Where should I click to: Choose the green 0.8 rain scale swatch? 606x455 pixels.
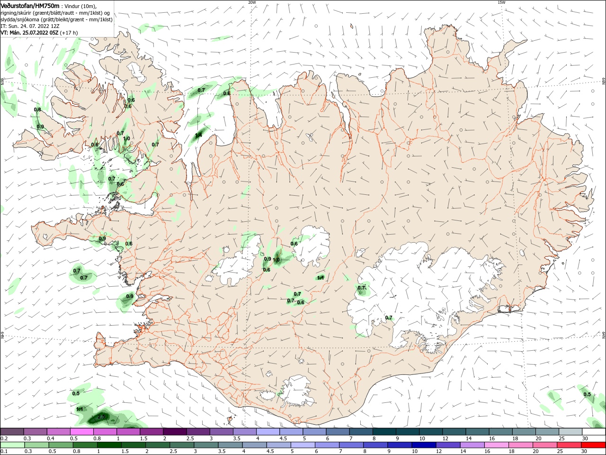click(85, 445)
